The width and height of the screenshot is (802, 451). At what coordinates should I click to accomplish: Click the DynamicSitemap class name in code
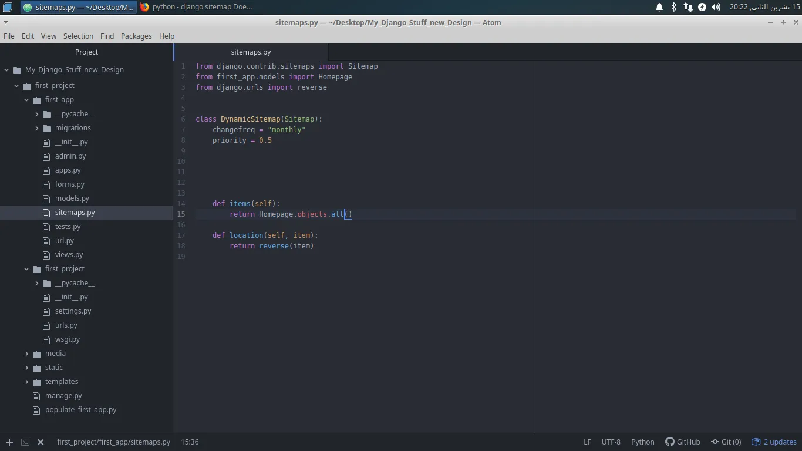coord(251,119)
